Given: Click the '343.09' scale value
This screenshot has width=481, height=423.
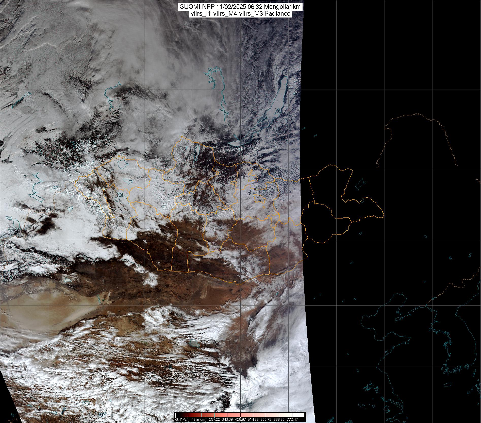Looking at the screenshot, I should pyautogui.click(x=227, y=419).
